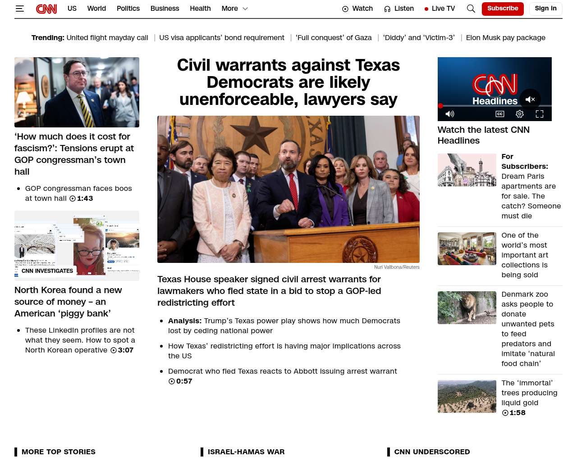Click Listen text in header
The image size is (577, 461).
click(x=404, y=9)
